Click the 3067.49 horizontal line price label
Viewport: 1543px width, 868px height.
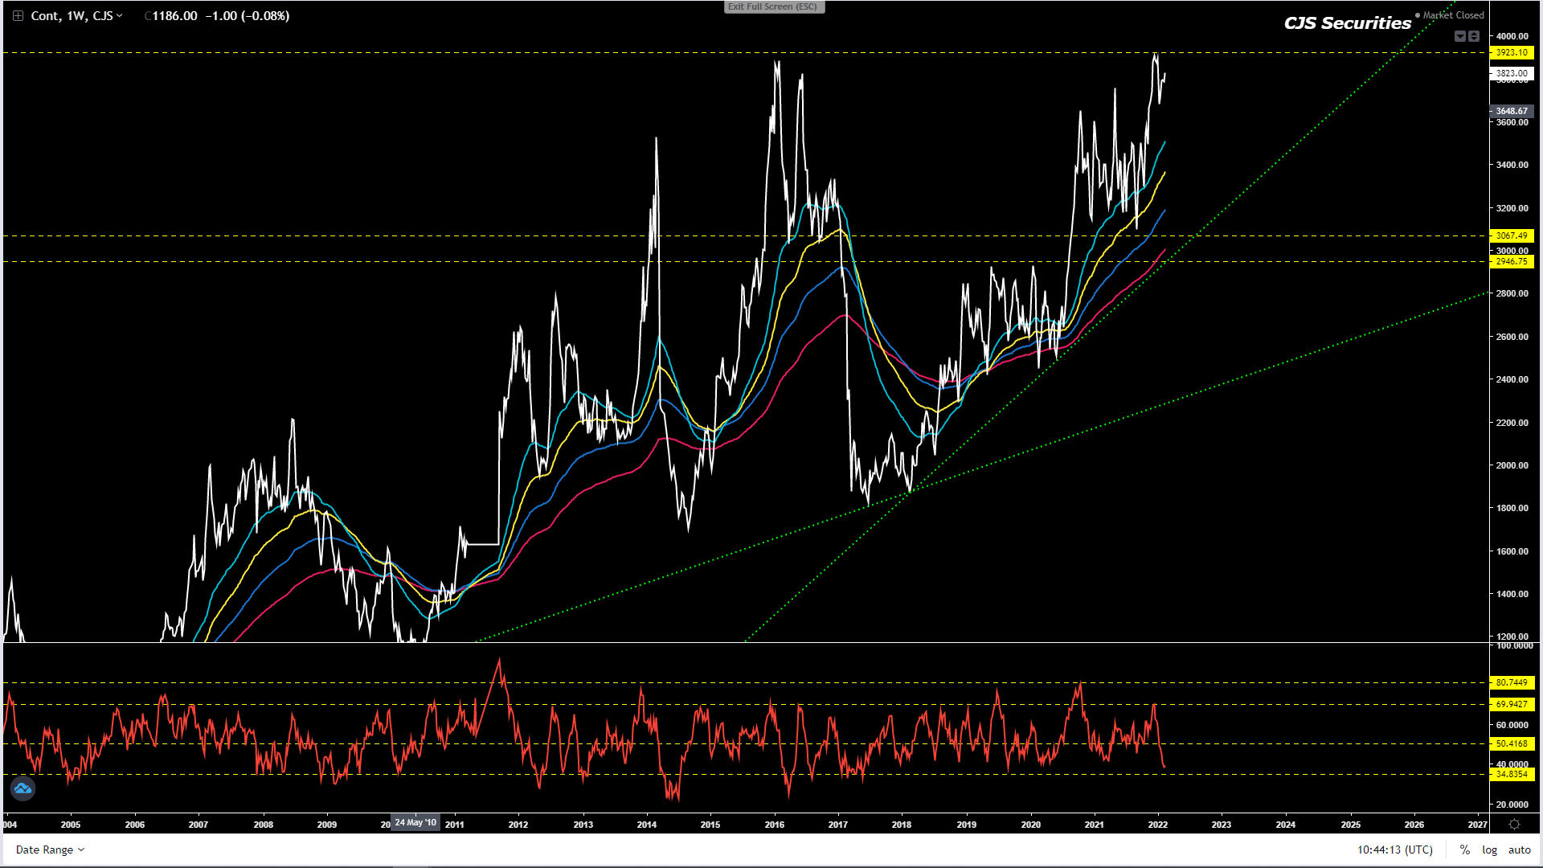[1512, 235]
